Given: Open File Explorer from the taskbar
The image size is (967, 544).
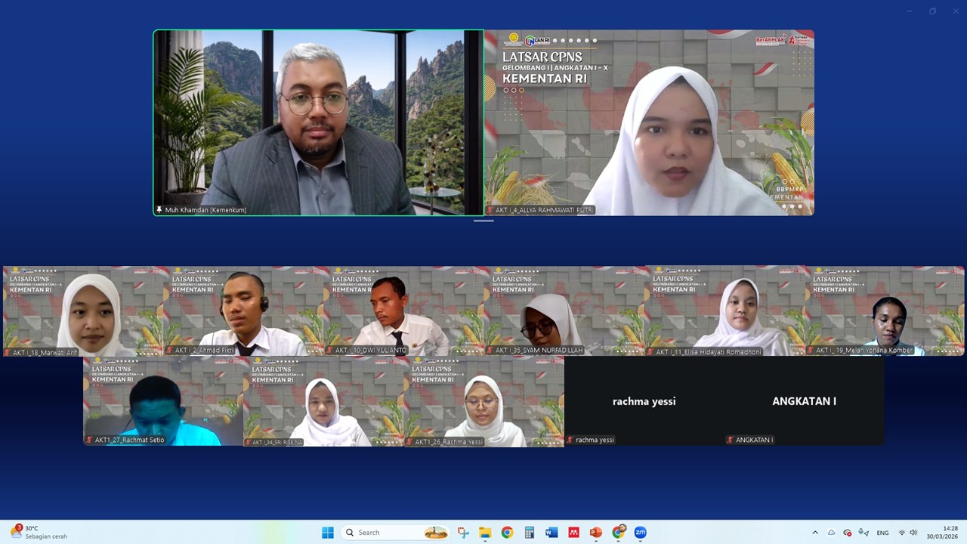Looking at the screenshot, I should pos(485,533).
